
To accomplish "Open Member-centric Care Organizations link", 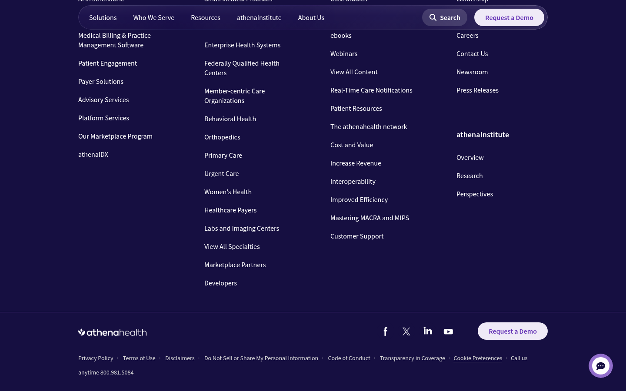I will coord(234,96).
